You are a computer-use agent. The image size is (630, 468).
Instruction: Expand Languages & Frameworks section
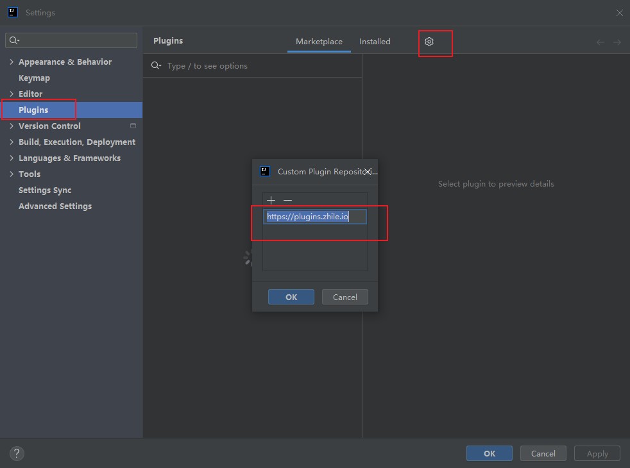[x=12, y=158]
